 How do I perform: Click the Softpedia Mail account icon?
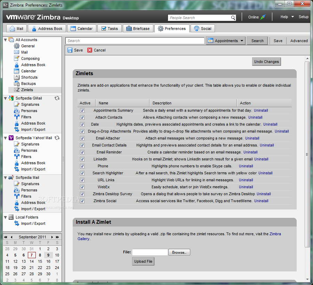pyautogui.click(x=11, y=177)
